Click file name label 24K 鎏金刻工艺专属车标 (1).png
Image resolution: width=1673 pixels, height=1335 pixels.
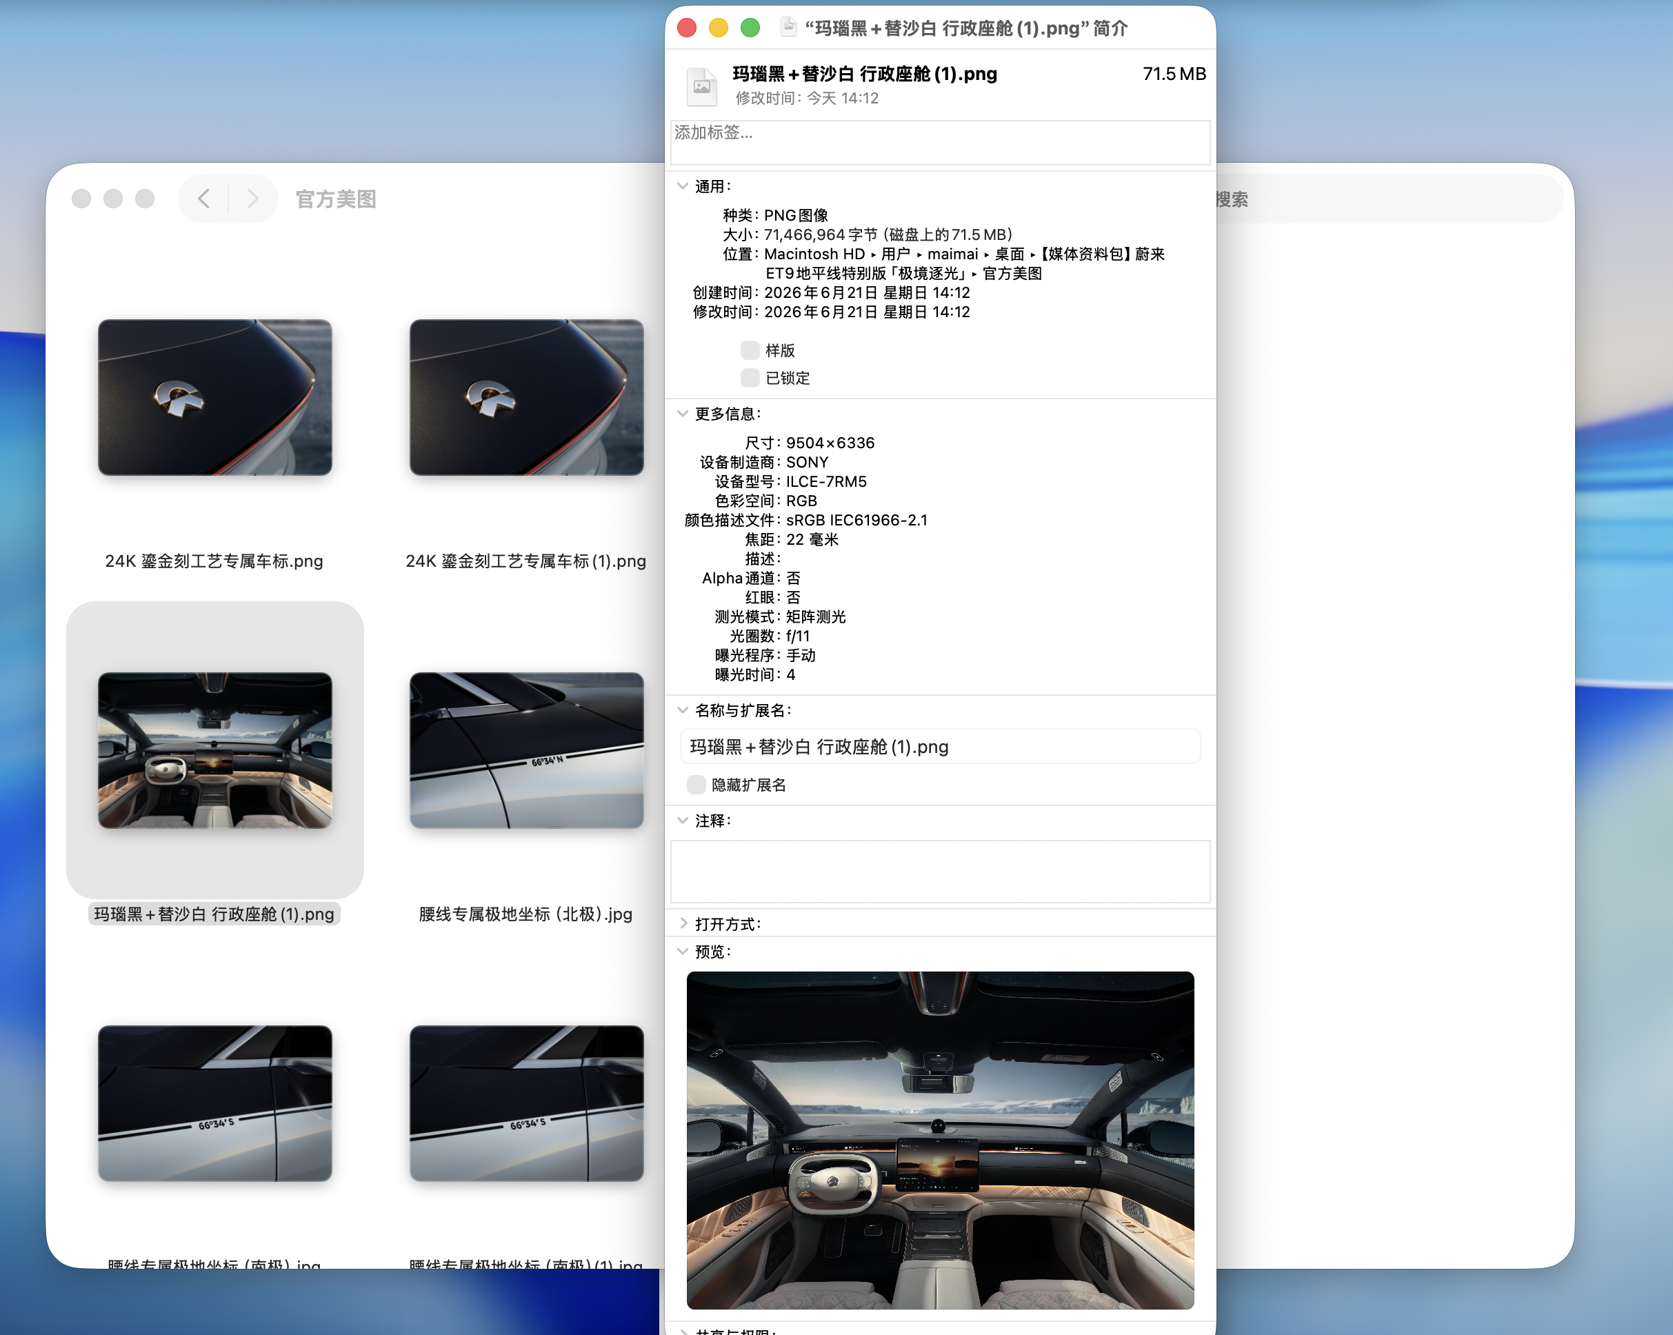[526, 561]
